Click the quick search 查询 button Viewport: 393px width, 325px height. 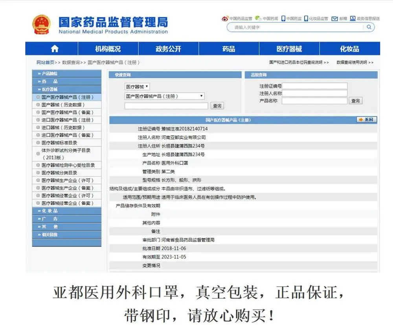[x=217, y=106]
